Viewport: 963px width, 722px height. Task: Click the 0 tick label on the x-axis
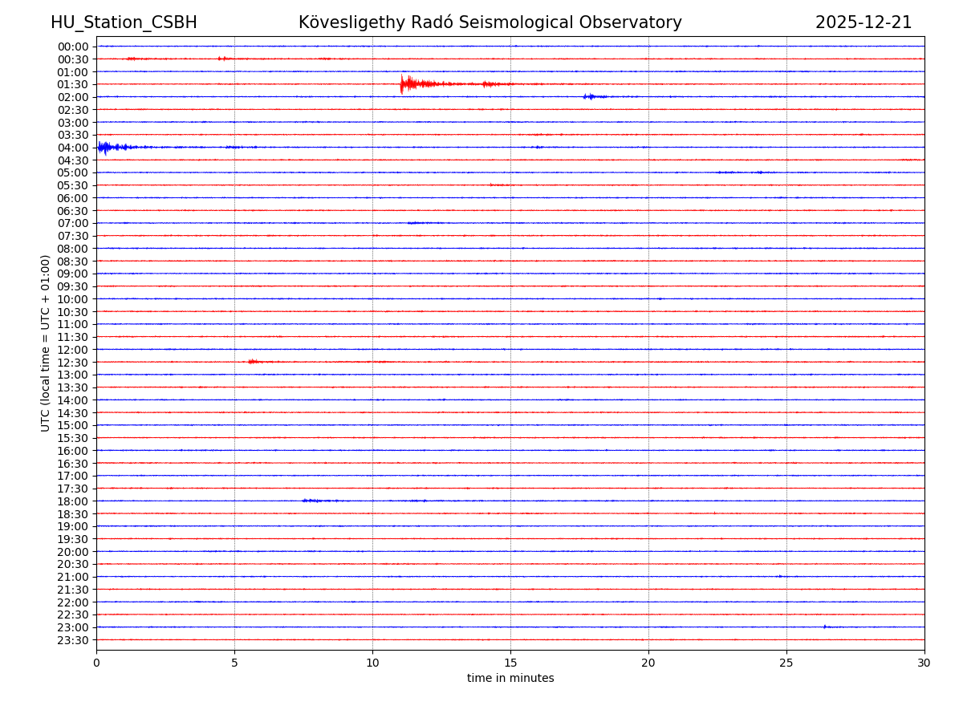pos(96,663)
